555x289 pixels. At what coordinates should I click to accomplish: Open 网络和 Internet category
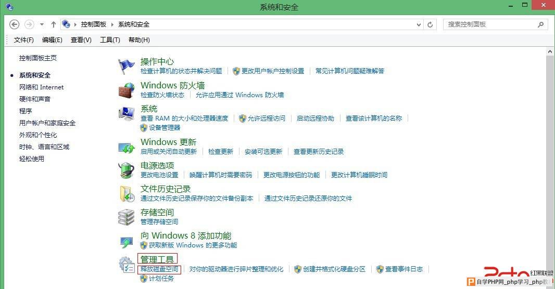click(x=42, y=87)
